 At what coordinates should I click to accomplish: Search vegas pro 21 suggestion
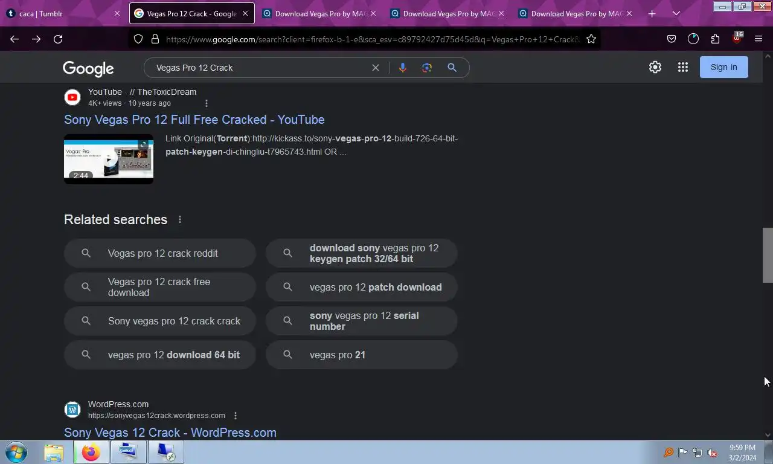pyautogui.click(x=362, y=355)
